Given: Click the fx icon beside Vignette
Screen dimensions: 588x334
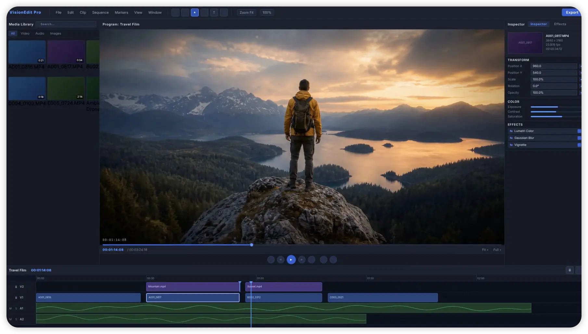Looking at the screenshot, I should tap(511, 145).
